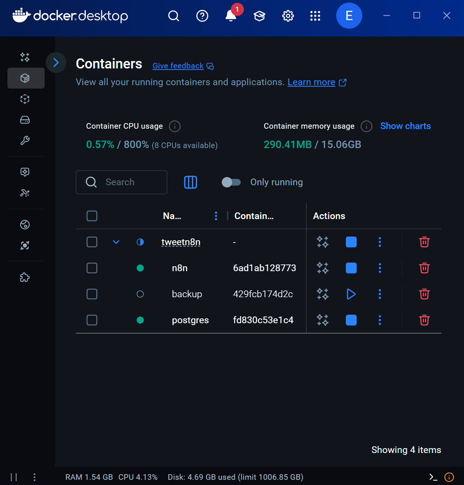Click the Docker Desktop logo
This screenshot has width=464, height=485.
tap(70, 16)
